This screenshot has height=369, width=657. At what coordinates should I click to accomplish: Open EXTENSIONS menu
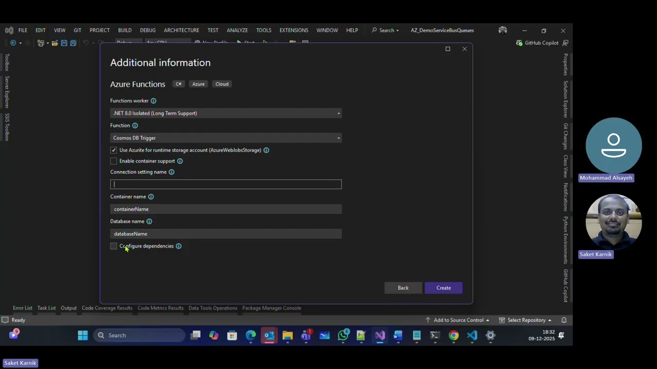[x=294, y=30]
